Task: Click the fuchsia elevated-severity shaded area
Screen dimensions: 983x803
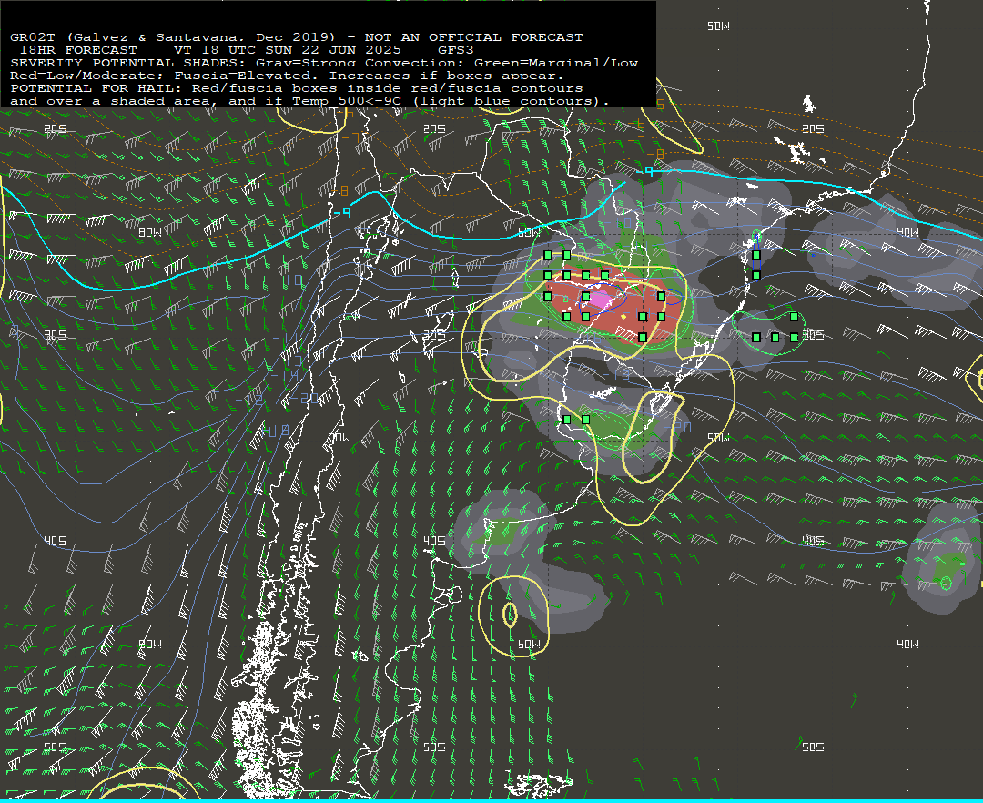Action: pos(601,299)
